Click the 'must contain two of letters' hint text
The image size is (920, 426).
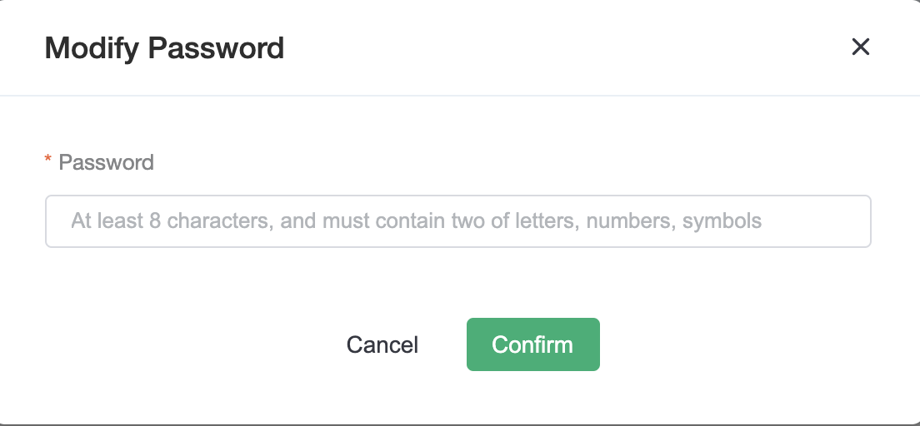point(450,221)
